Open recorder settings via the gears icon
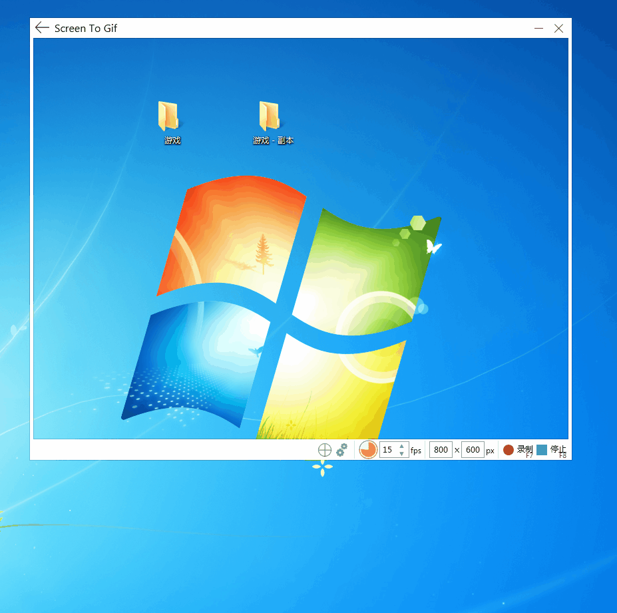The height and width of the screenshot is (613, 617). tap(342, 450)
